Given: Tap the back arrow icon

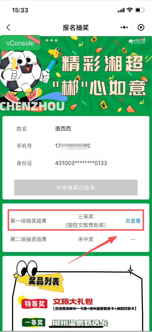Looking at the screenshot, I should 8,28.
